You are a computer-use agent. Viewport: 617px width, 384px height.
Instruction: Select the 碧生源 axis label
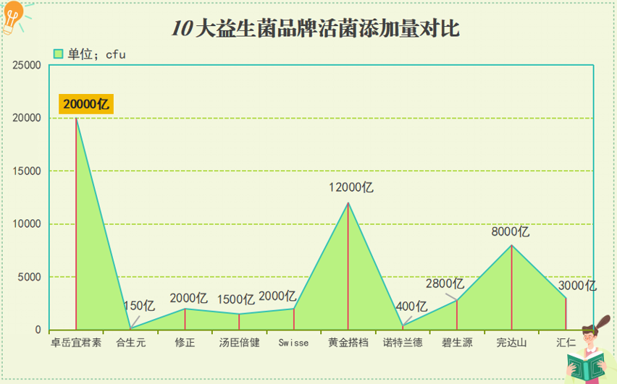[457, 342]
